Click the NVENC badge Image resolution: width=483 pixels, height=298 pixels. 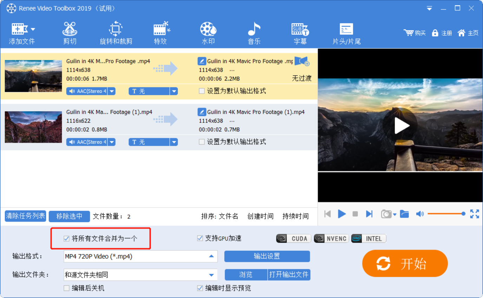(x=331, y=238)
